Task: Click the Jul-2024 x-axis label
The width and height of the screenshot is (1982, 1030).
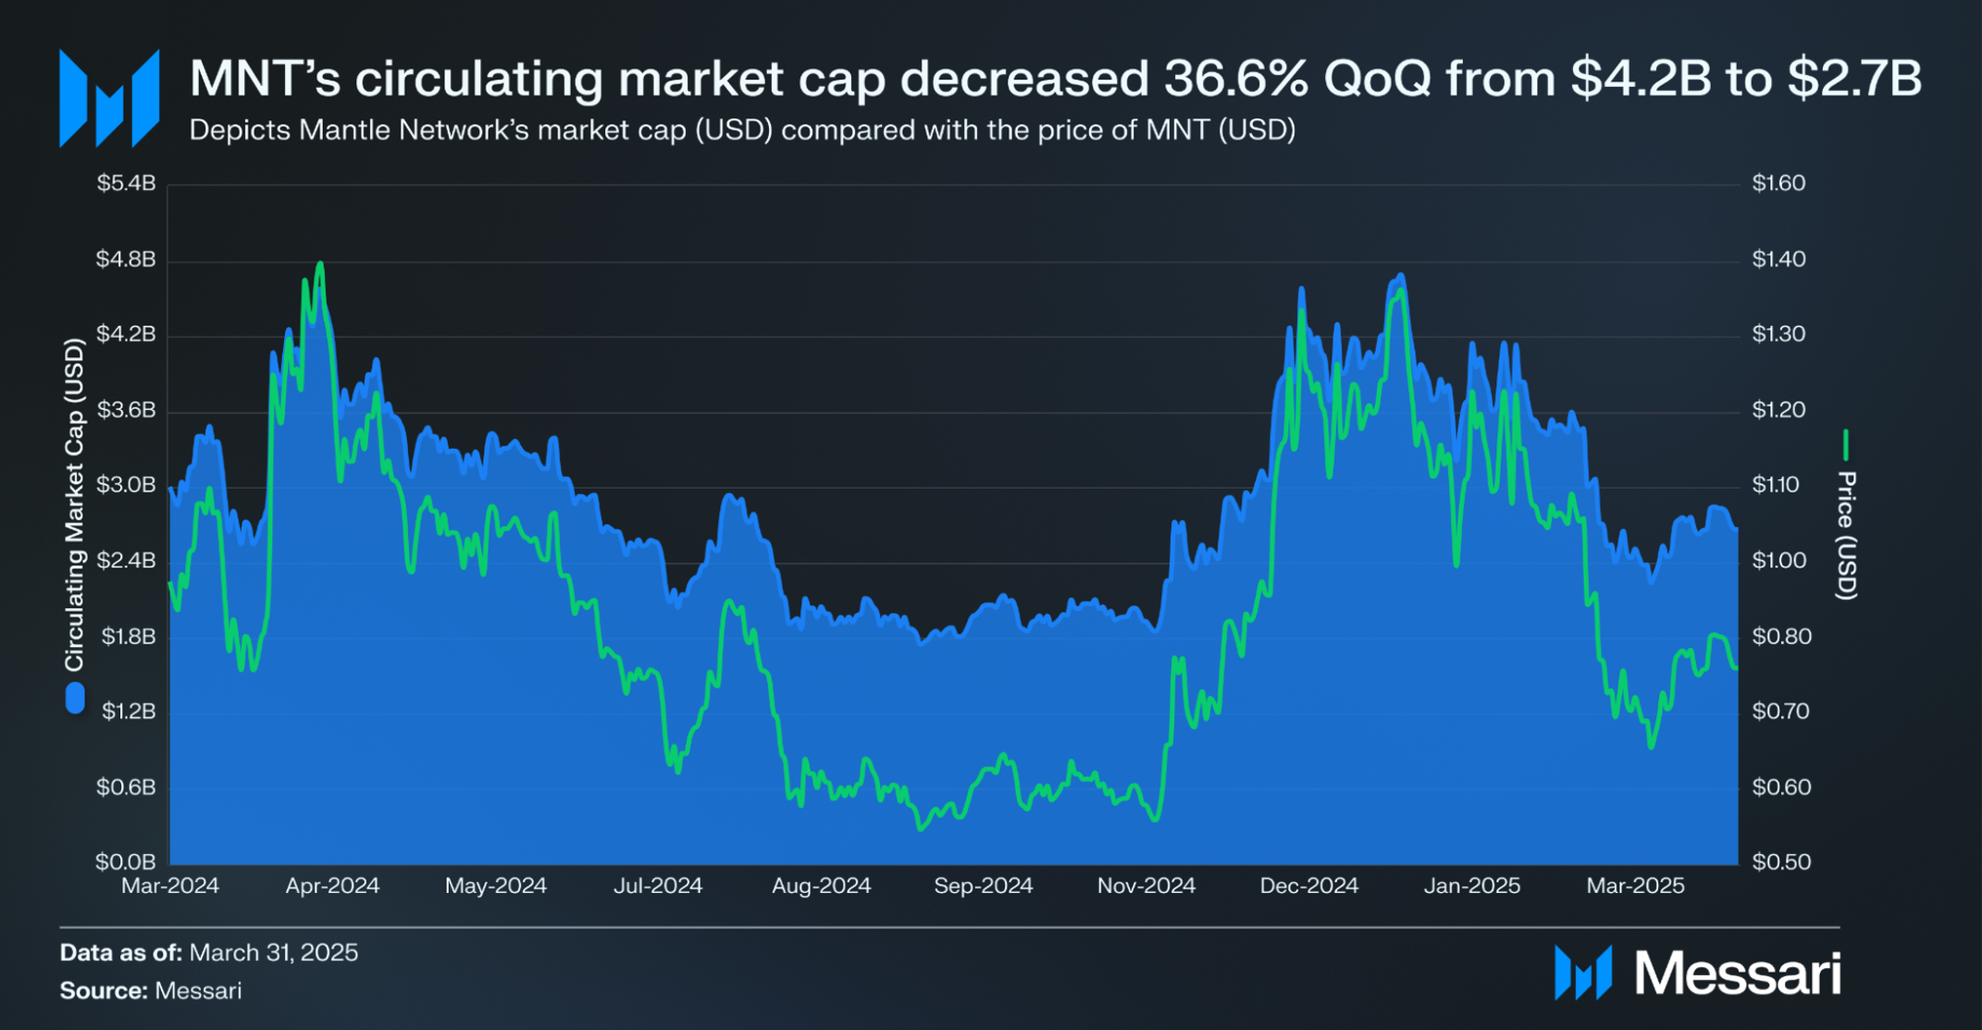Action: coord(658,886)
